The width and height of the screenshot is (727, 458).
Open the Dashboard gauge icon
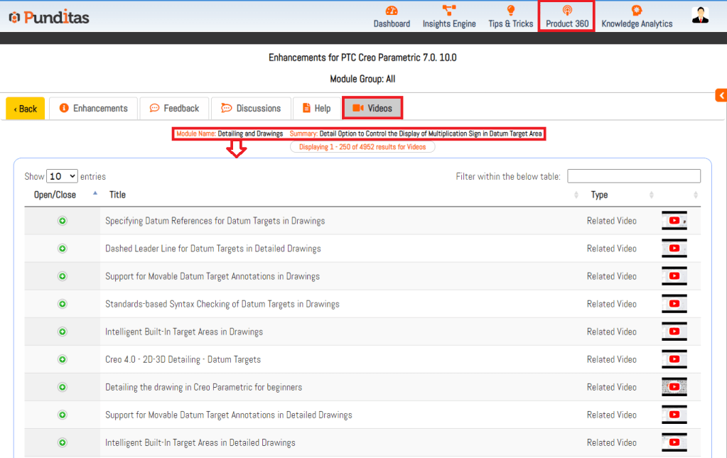pos(392,11)
